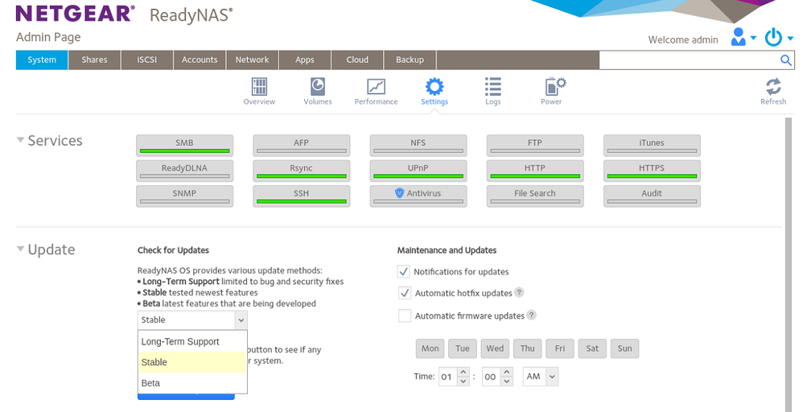Uncheck Automatic hotfix updates
The image size is (803, 412).
click(405, 293)
